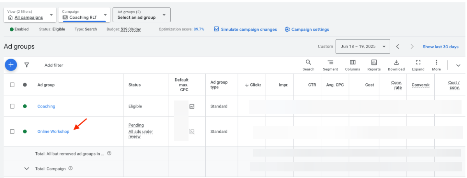Click the Search magnifier icon

click(x=308, y=65)
